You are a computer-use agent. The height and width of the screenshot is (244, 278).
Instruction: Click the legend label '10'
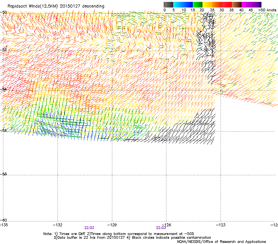pyautogui.click(x=184, y=10)
